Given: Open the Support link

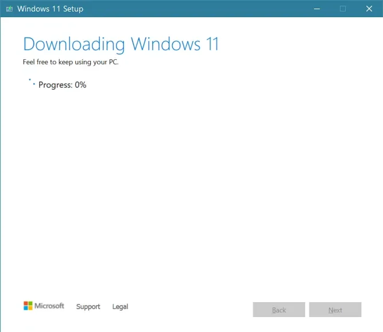Looking at the screenshot, I should (x=88, y=307).
